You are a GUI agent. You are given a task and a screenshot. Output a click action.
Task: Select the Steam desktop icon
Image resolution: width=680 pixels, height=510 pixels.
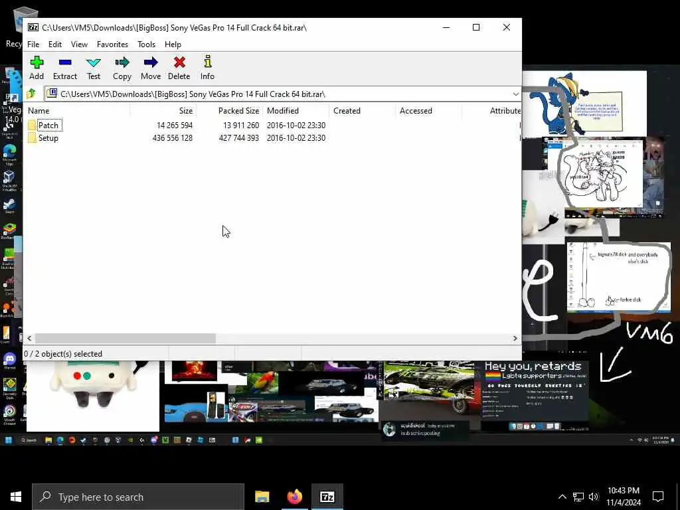(9, 206)
